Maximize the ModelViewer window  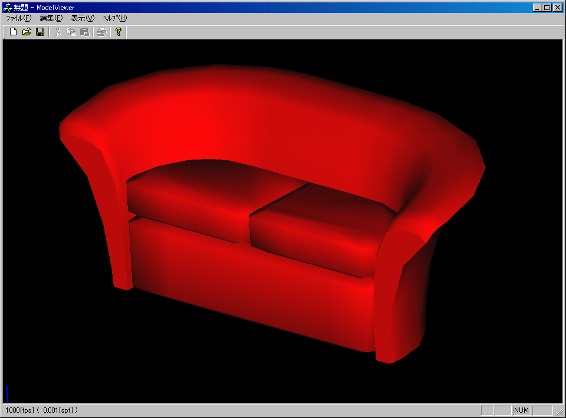pos(547,7)
